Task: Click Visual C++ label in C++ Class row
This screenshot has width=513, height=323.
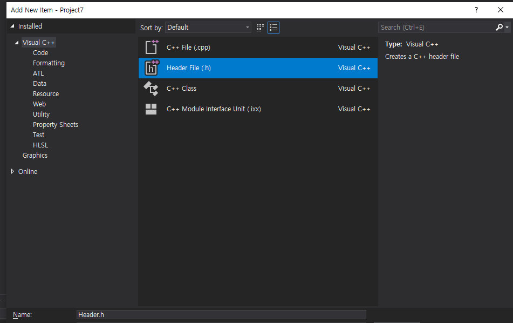Action: [x=354, y=89]
